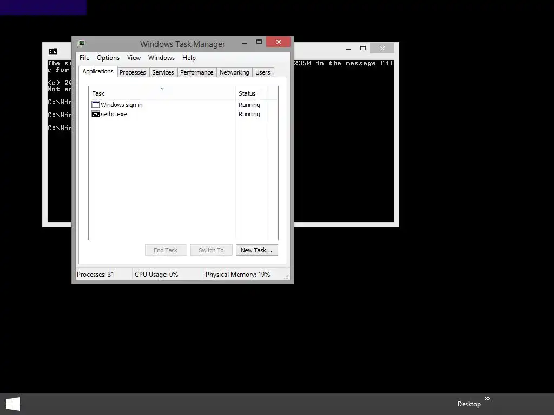The image size is (554, 415).
Task: Close the Windows Task Manager window
Action: (279, 42)
